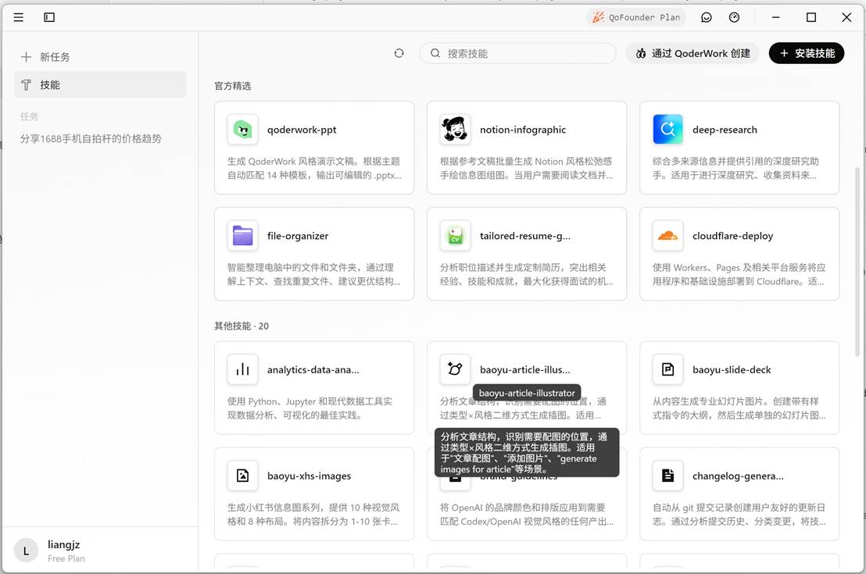Click description starting 从内容生成专业幻灯片图片

click(739, 408)
